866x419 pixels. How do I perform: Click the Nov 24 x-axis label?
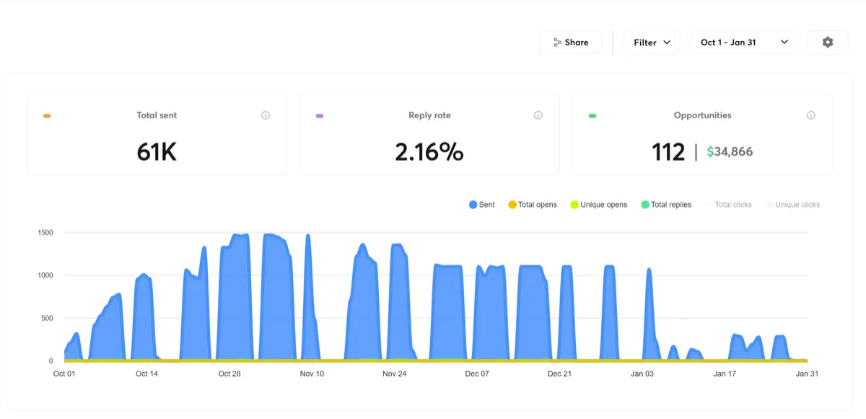[395, 374]
